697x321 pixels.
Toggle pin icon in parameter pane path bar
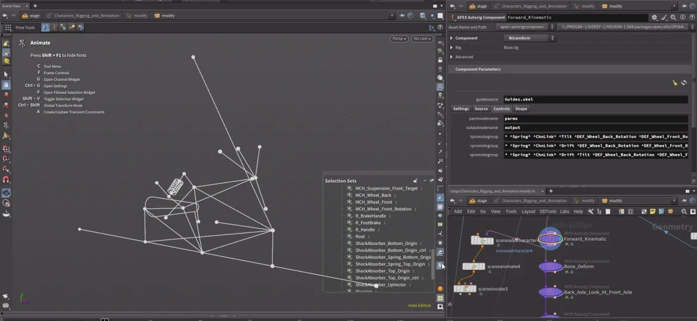(684, 6)
